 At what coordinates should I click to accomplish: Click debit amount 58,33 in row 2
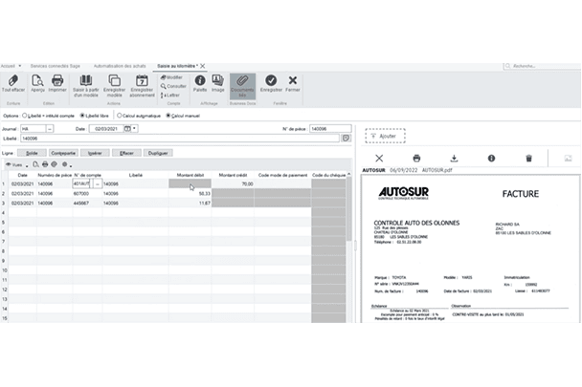[190, 193]
